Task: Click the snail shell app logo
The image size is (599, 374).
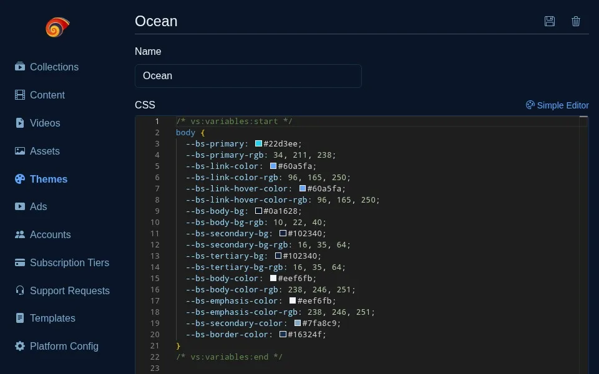Action: (57, 27)
